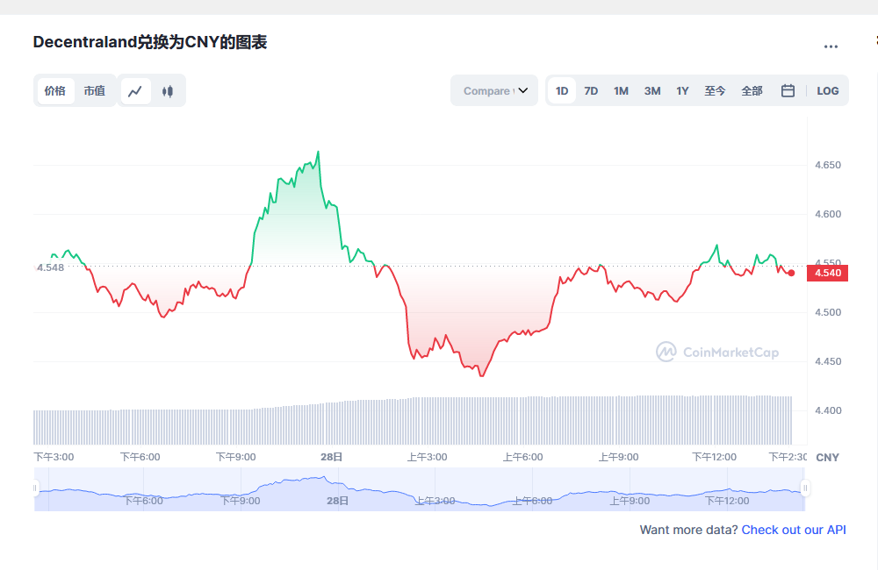Select the 3M time range
Image resolution: width=878 pixels, height=570 pixels.
click(652, 90)
